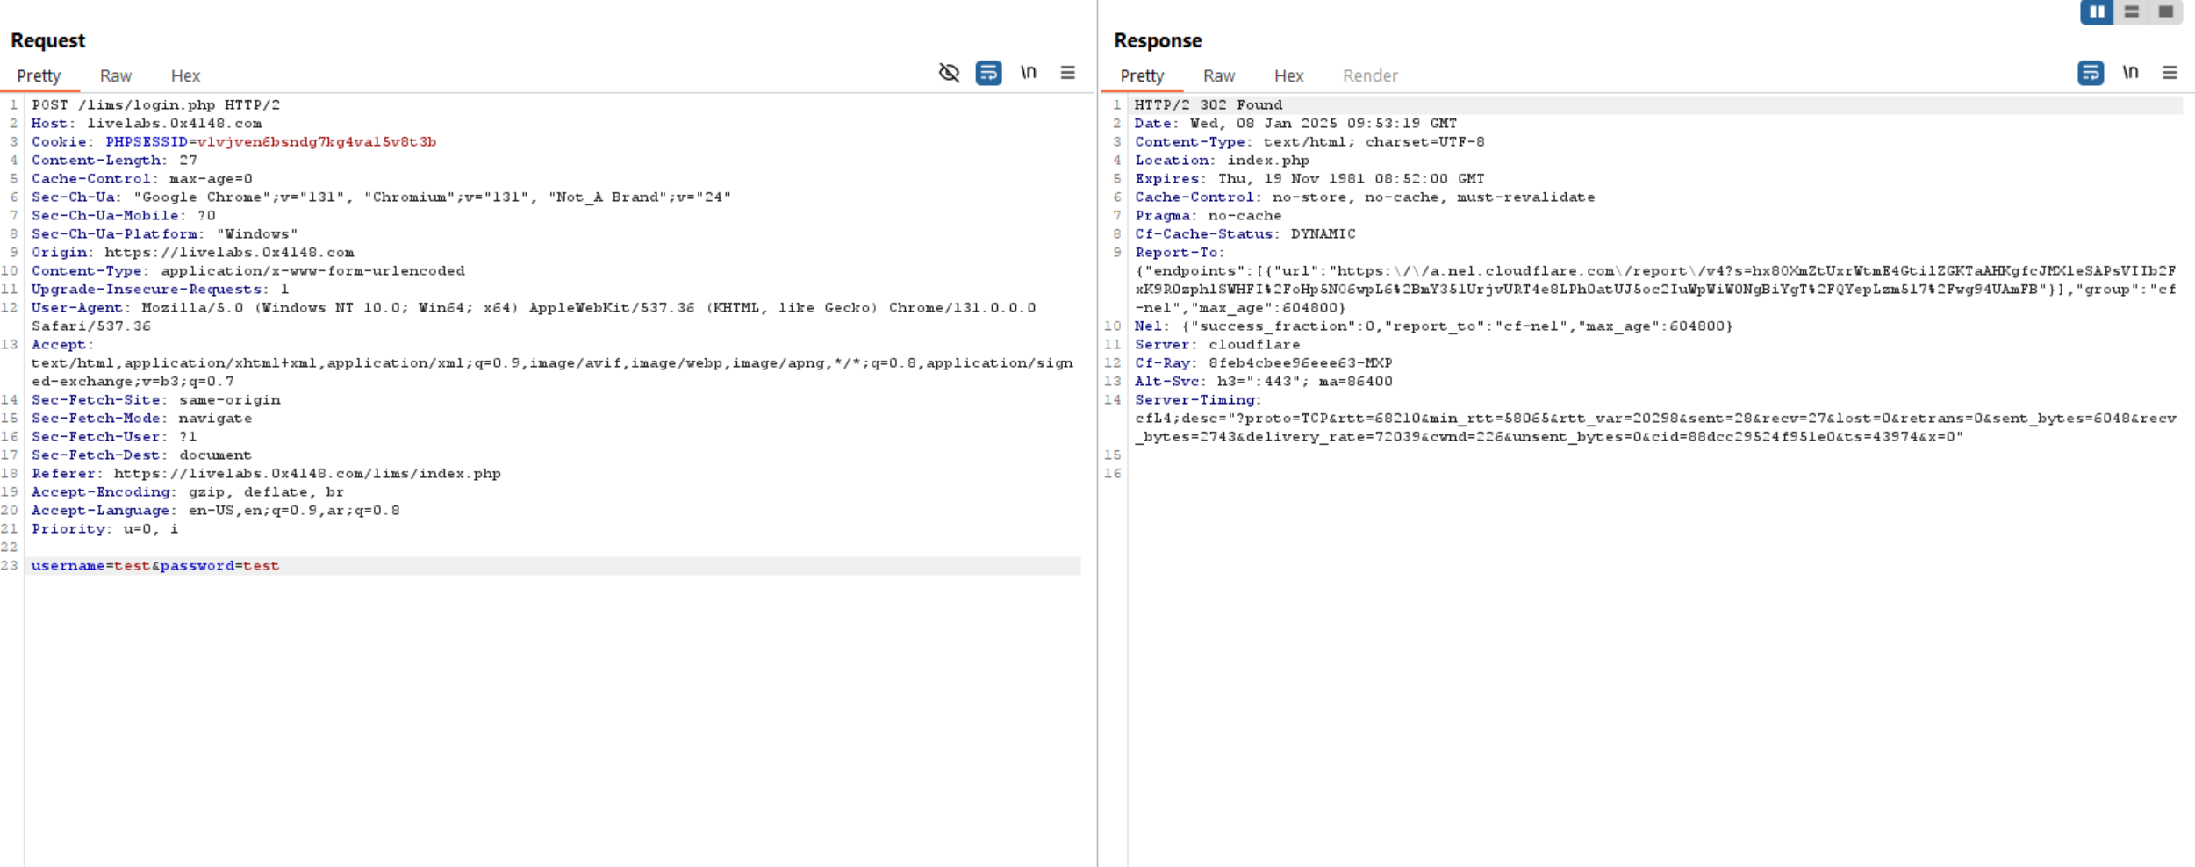2195x867 pixels.
Task: Select Pretty tab in Response panel
Action: click(1142, 75)
